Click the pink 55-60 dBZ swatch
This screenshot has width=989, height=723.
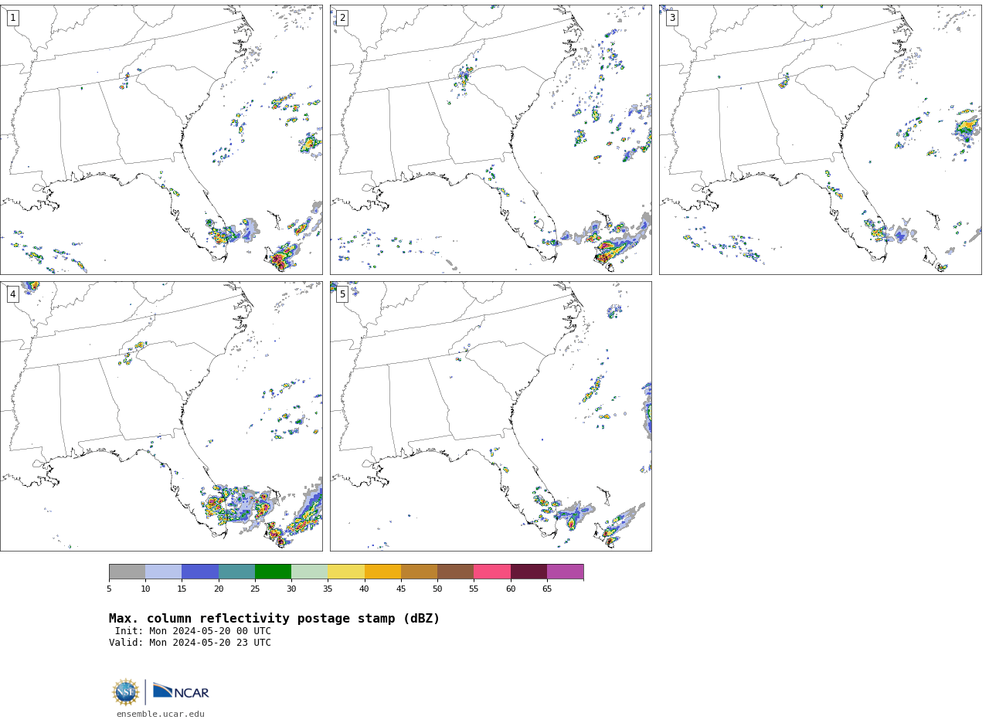point(492,572)
